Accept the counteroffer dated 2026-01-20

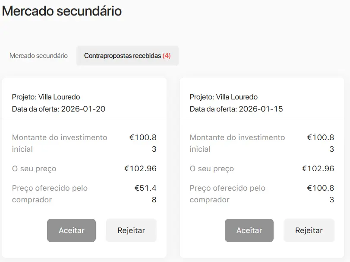click(x=72, y=230)
